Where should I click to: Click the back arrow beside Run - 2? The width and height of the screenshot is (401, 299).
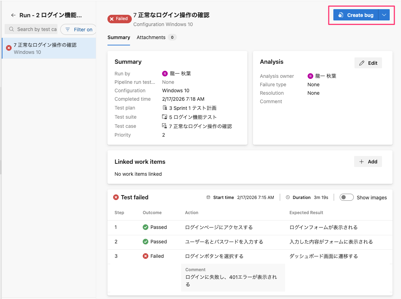pos(13,15)
